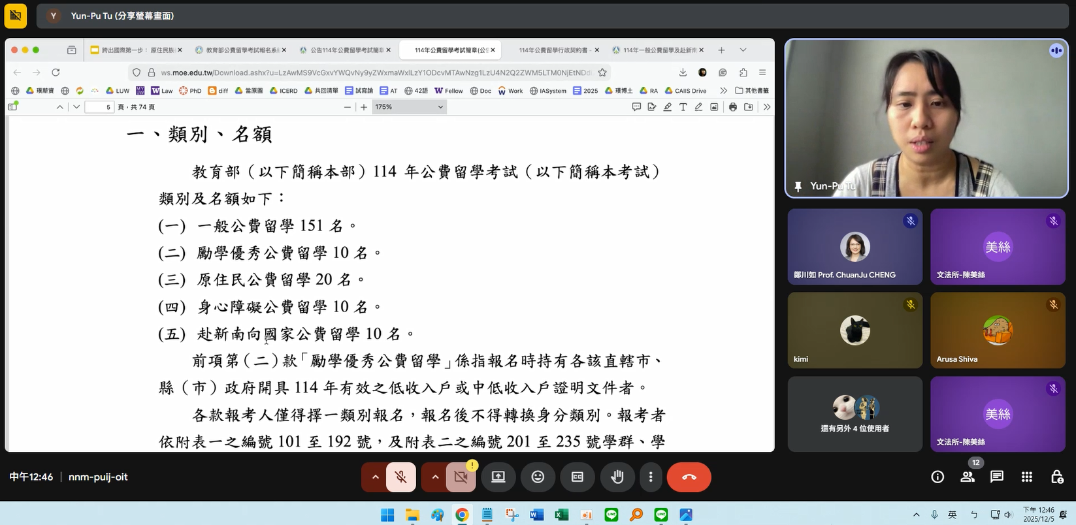Open the 'IASystem' bookmark
Viewport: 1076px width, 525px height.
click(548, 91)
